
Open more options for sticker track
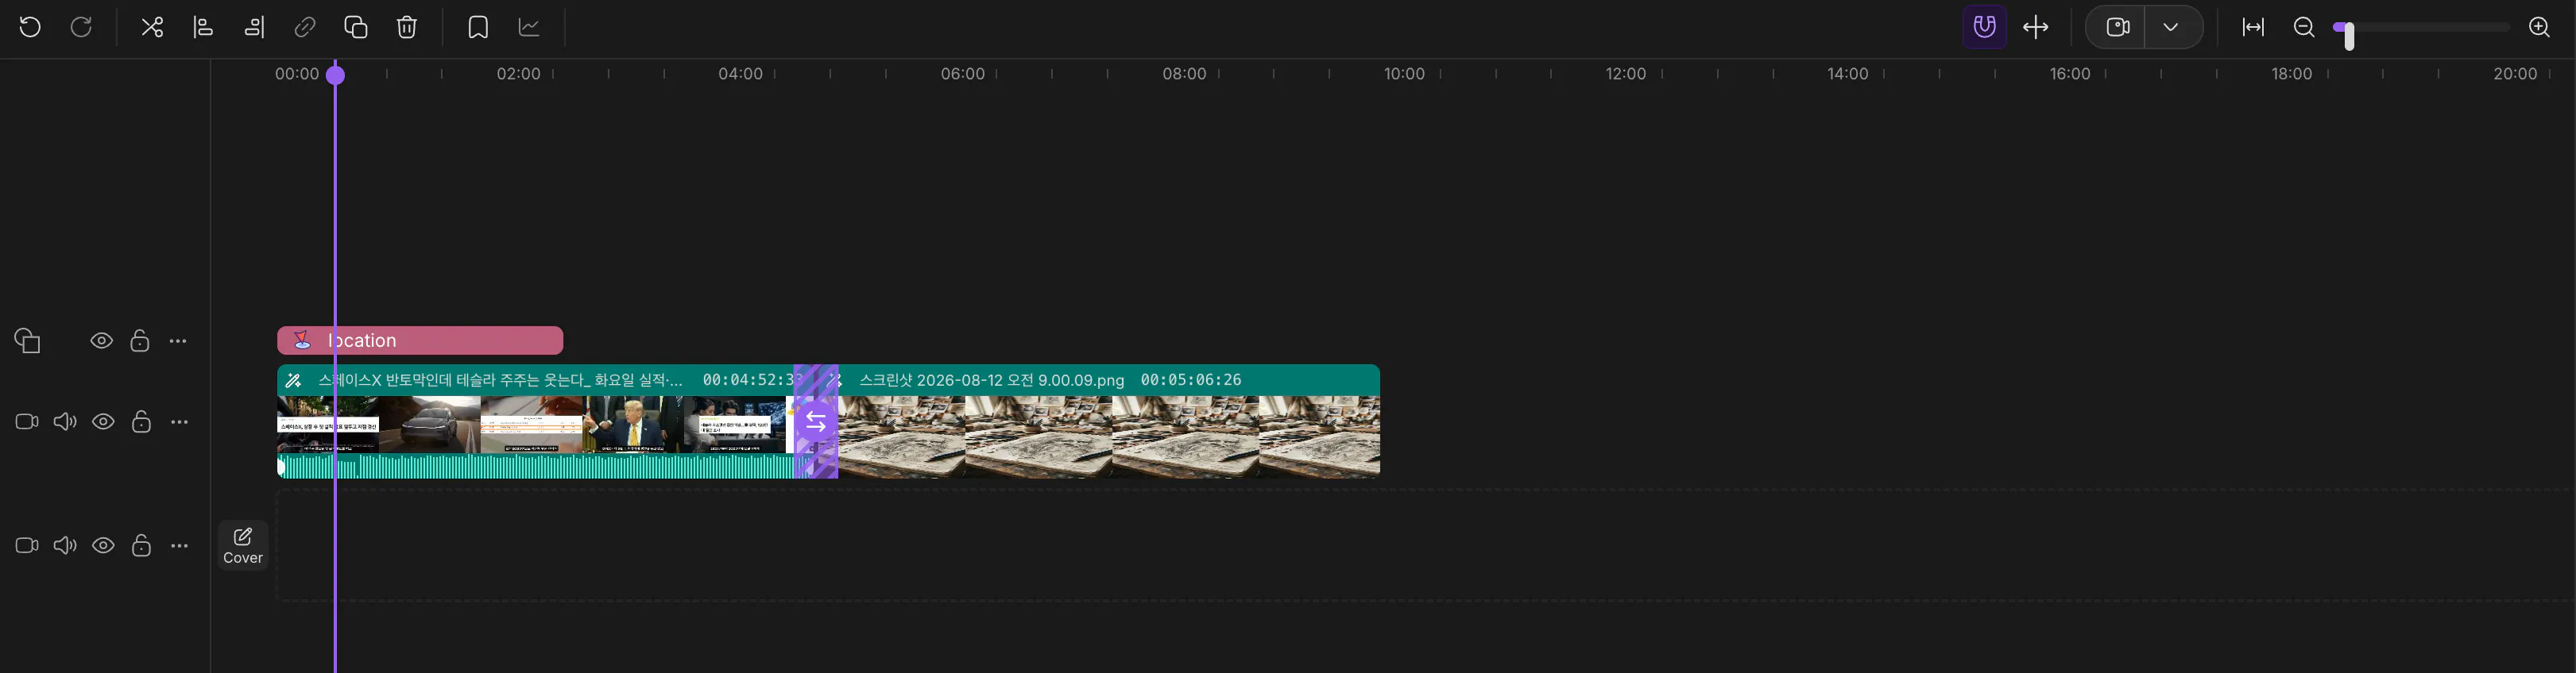click(x=178, y=340)
